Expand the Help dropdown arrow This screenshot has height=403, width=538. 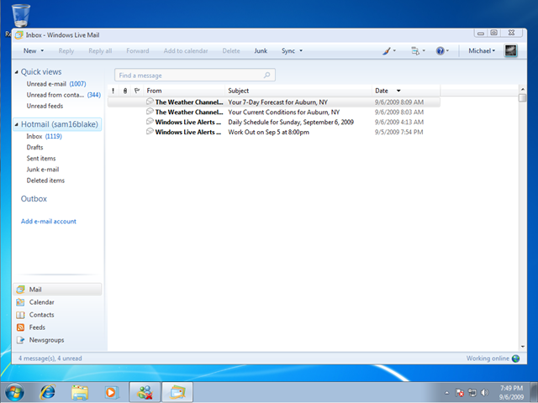click(447, 50)
